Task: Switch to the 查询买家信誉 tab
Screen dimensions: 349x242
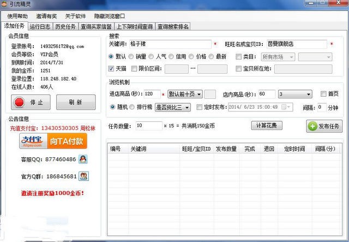Action: tap(96, 27)
